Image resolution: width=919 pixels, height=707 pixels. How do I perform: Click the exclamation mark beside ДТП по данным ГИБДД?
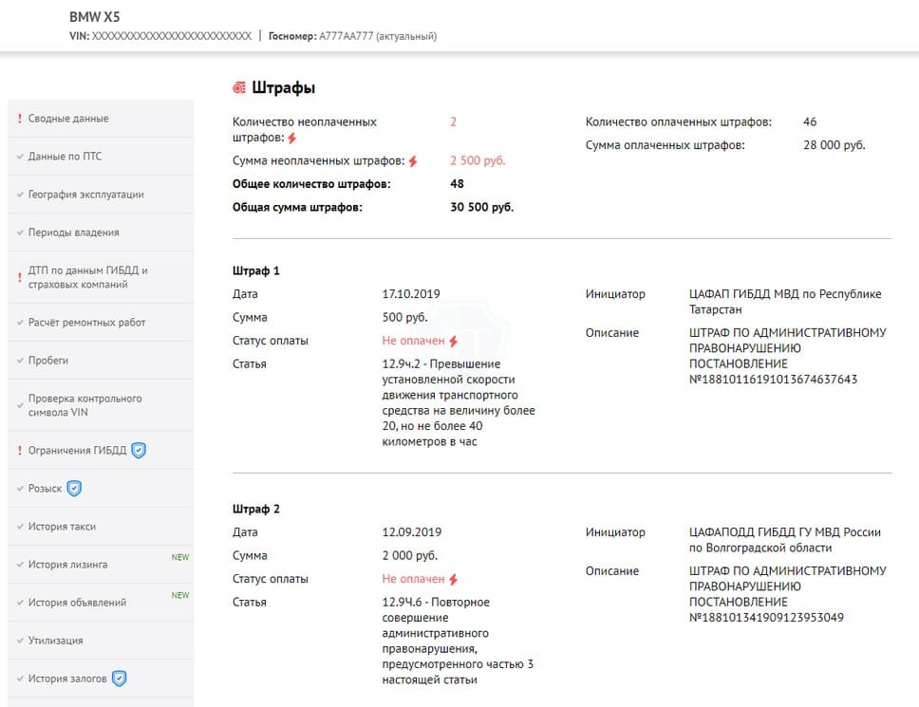pyautogui.click(x=19, y=277)
